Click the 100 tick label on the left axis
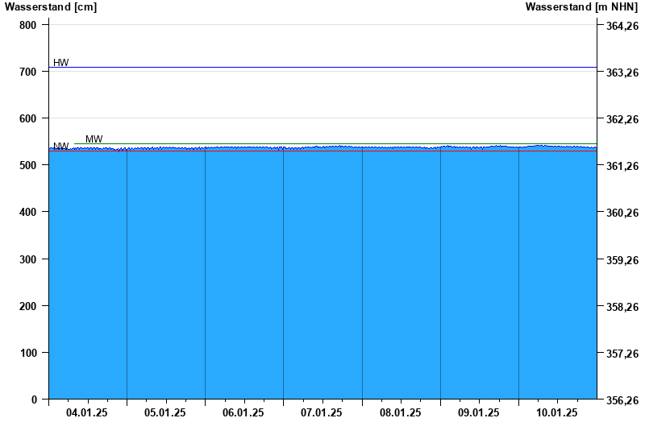 [x=28, y=353]
